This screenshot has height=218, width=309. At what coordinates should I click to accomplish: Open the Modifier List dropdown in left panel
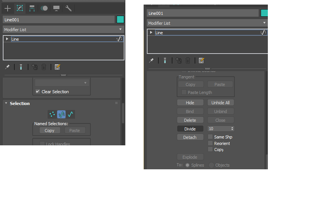pyautogui.click(x=64, y=30)
